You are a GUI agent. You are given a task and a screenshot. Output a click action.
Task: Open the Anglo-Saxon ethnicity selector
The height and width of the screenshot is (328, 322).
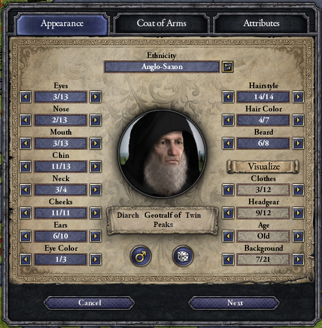162,67
